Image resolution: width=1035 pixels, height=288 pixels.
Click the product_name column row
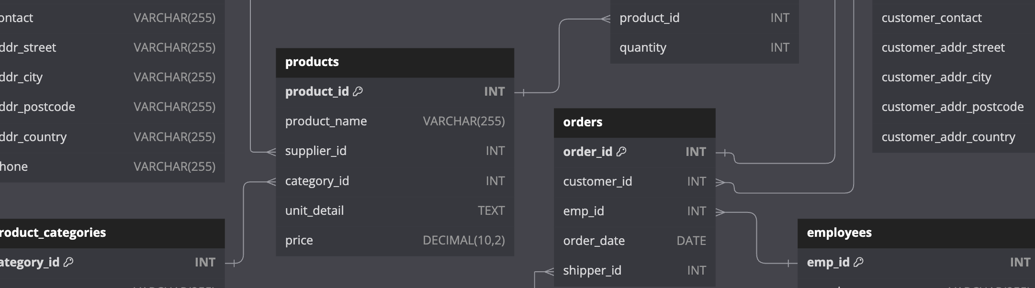tap(395, 122)
